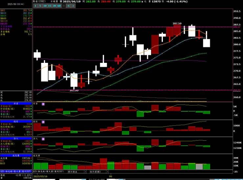
Task: Select the 投信 blue panel header
Action: click(16, 122)
